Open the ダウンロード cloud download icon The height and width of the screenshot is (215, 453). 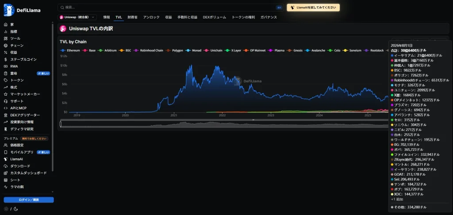coord(5,166)
